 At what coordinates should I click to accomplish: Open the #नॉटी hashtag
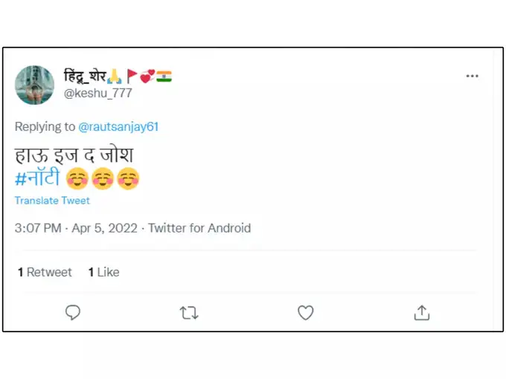37,179
